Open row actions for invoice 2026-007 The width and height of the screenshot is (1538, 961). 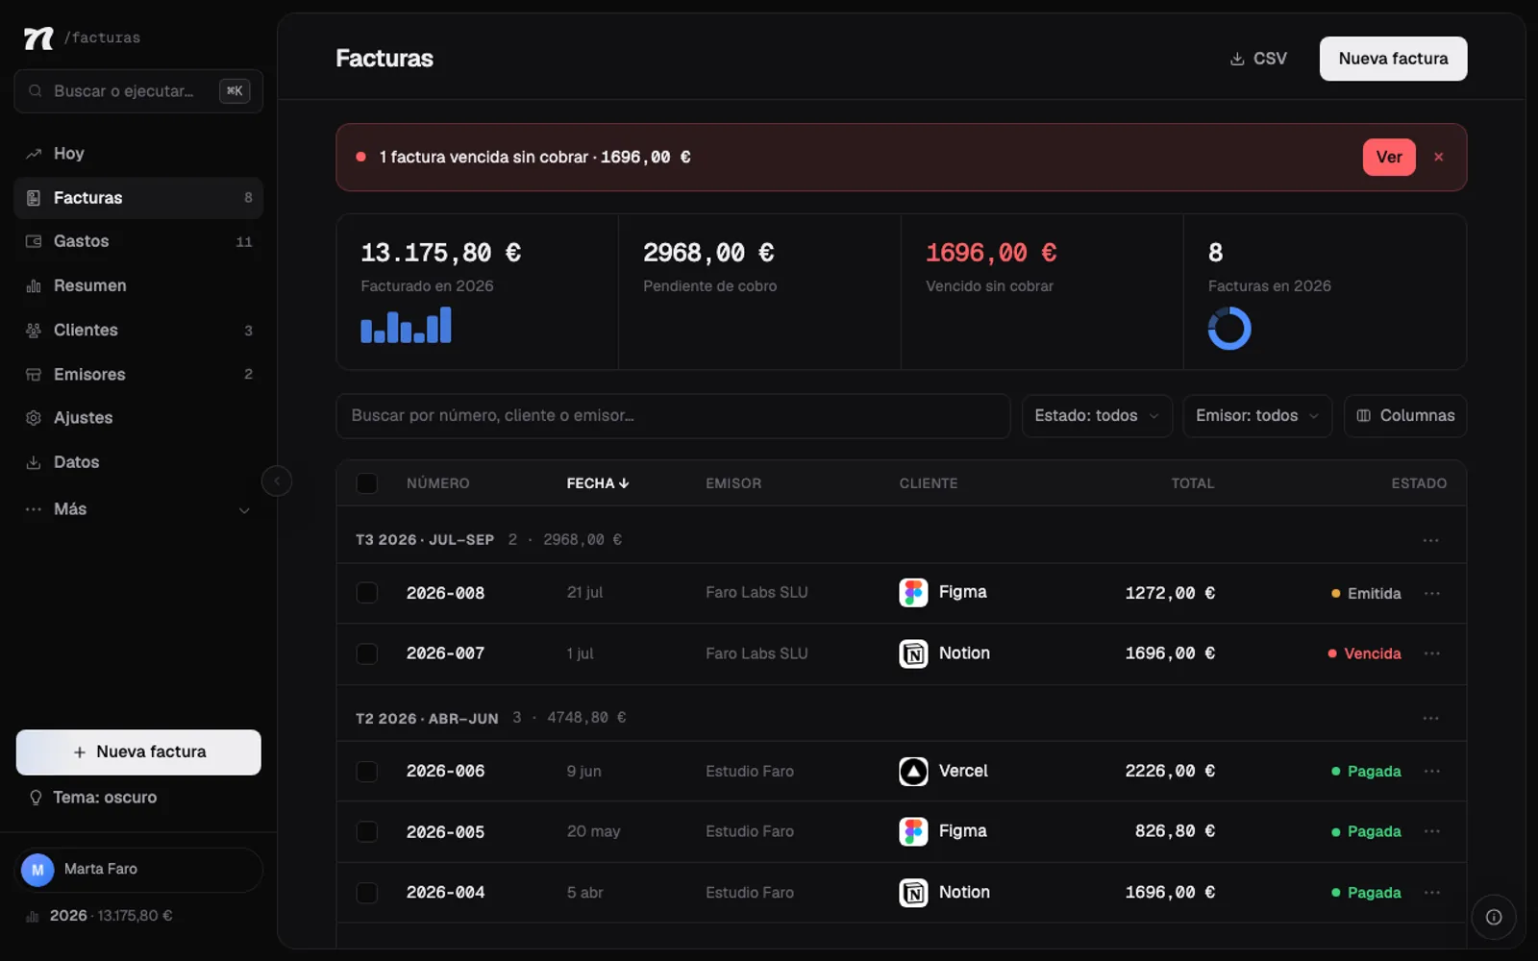1432,653
